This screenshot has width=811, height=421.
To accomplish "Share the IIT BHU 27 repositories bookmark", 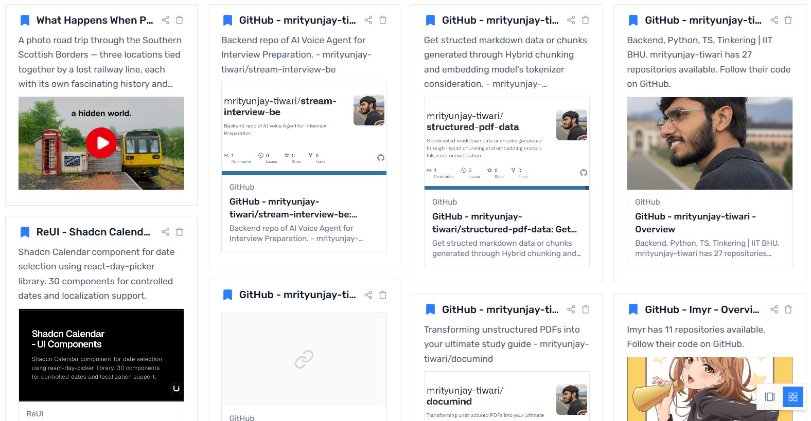I will pyautogui.click(x=774, y=20).
